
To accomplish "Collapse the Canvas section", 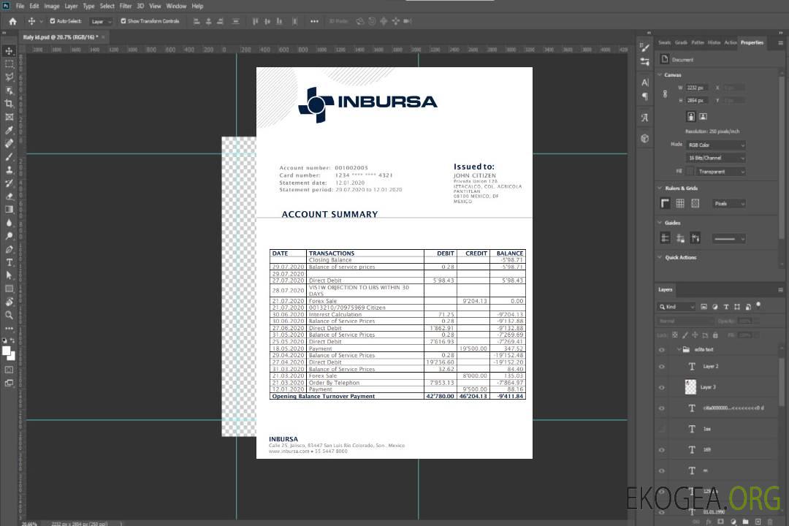I will pos(660,75).
